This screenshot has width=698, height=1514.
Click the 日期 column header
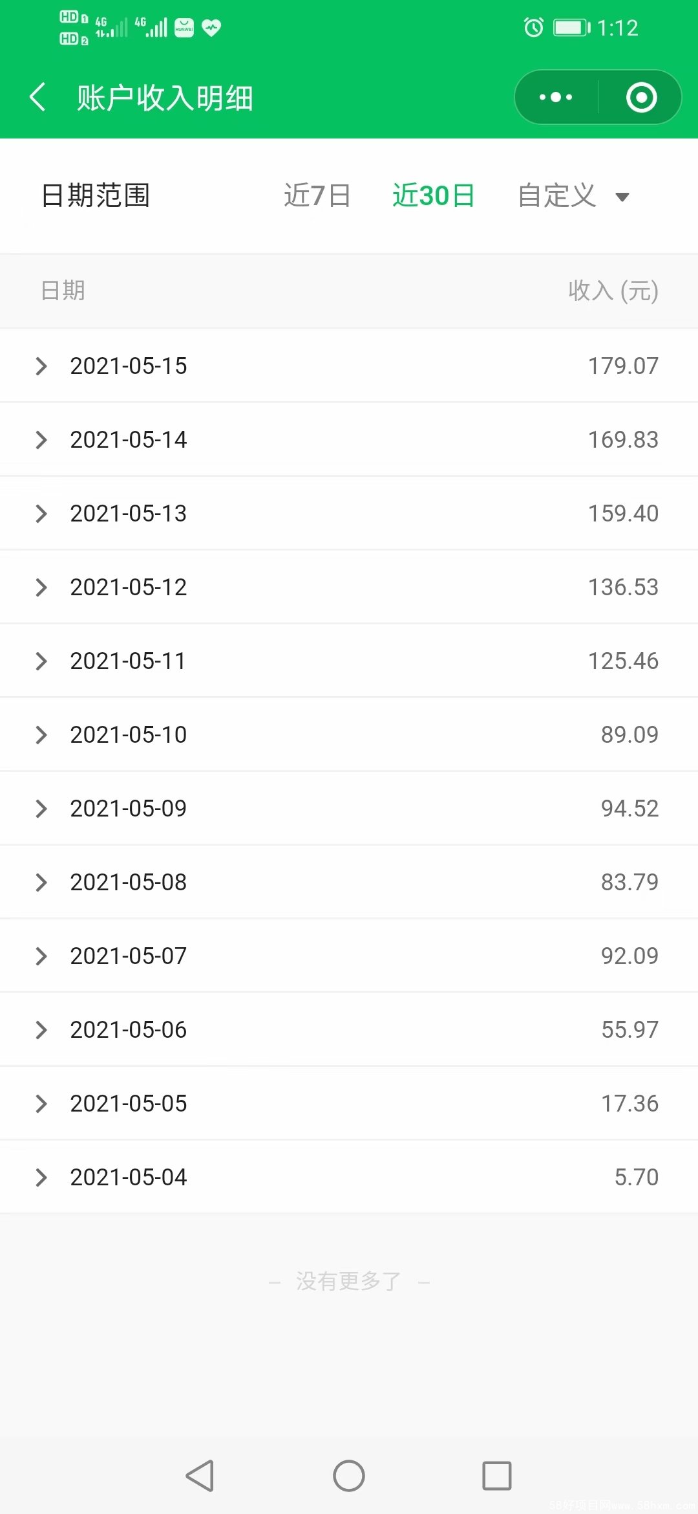[63, 291]
